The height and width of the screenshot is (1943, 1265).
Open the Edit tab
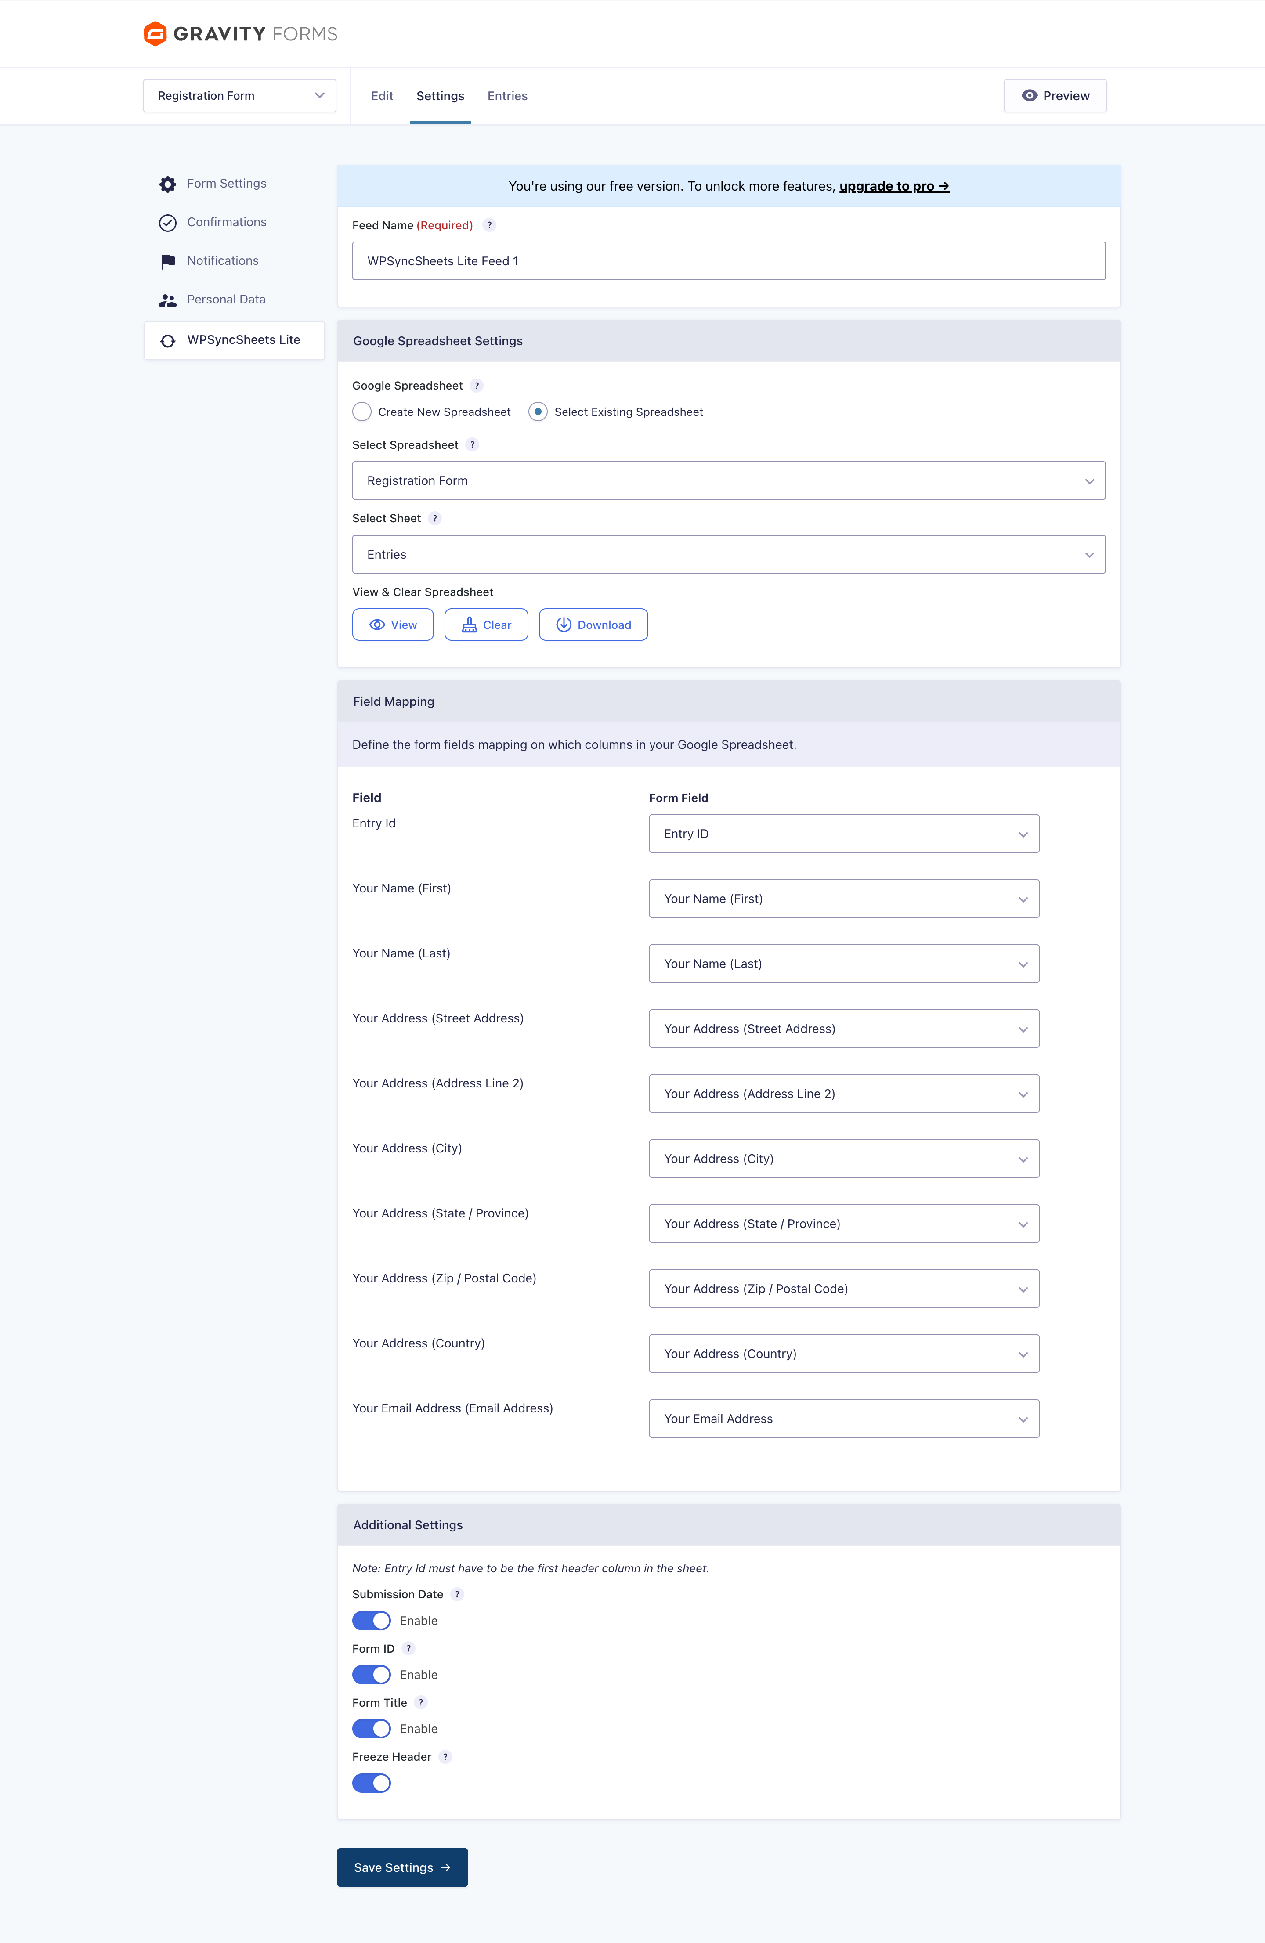tap(381, 95)
